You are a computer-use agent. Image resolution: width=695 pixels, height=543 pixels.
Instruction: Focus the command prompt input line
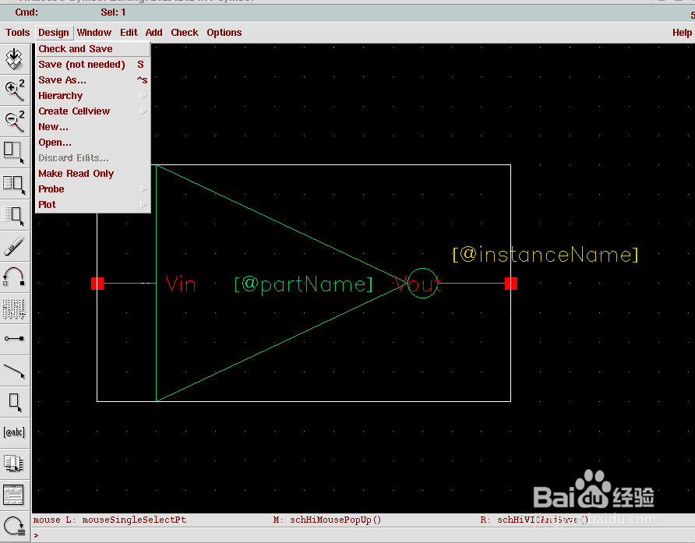click(x=363, y=535)
